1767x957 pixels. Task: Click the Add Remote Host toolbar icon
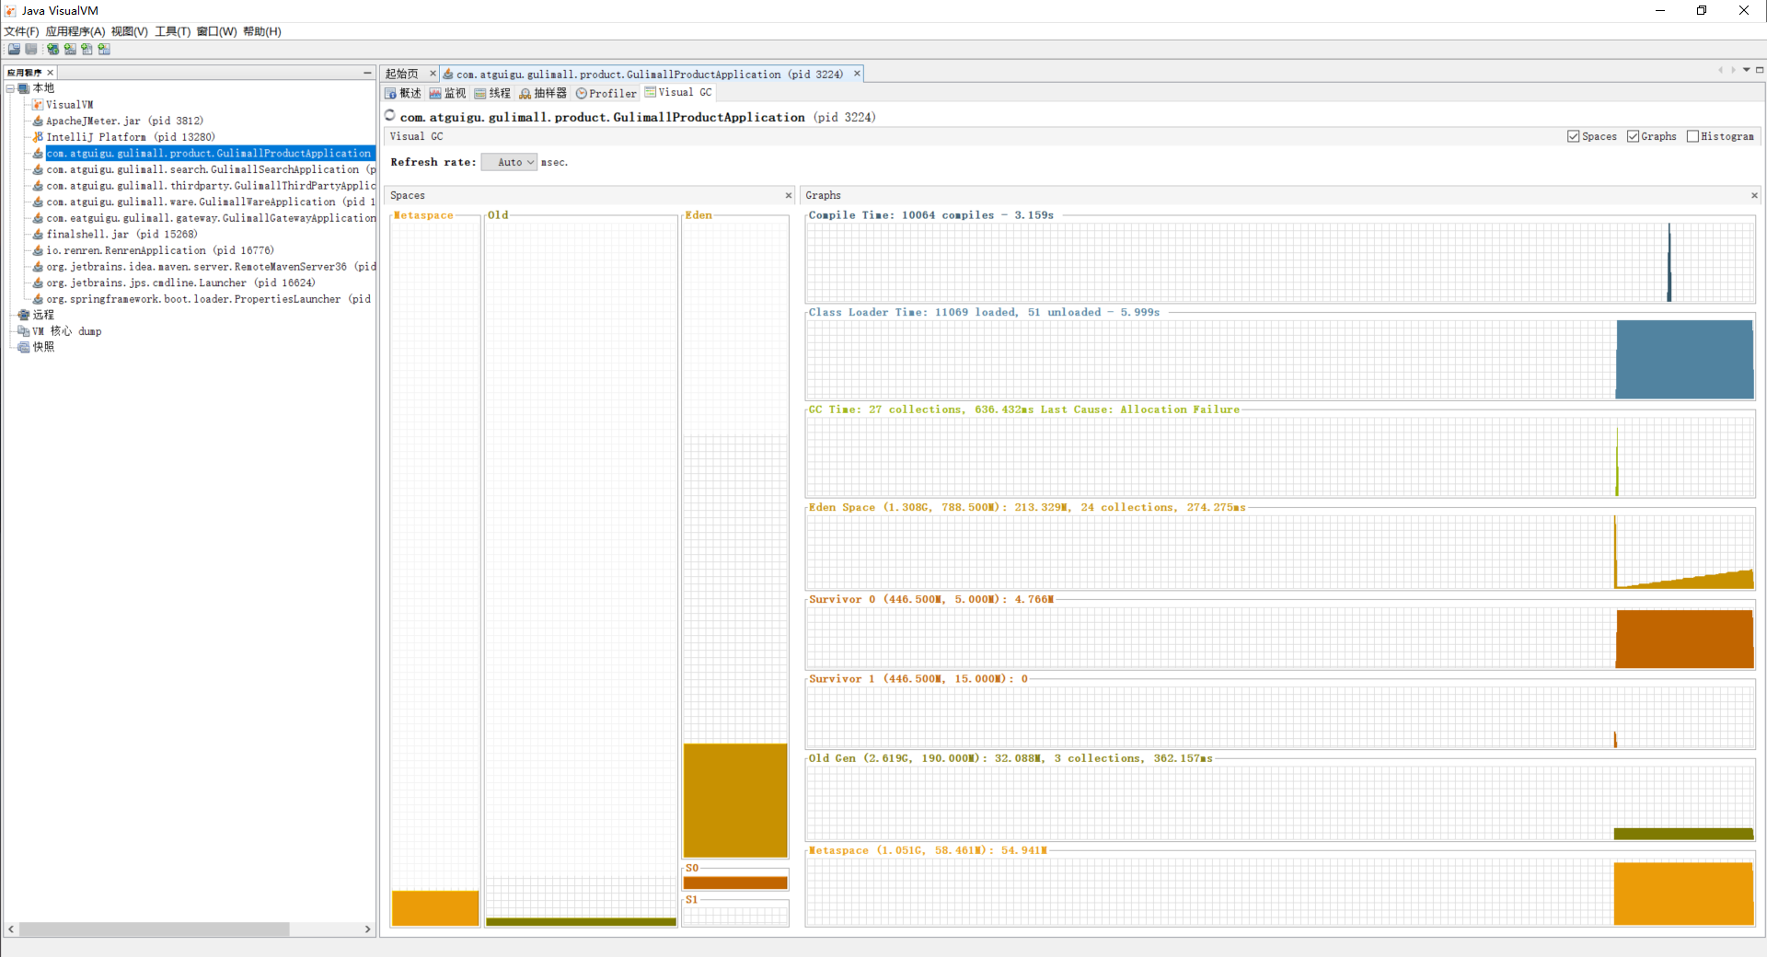(52, 50)
